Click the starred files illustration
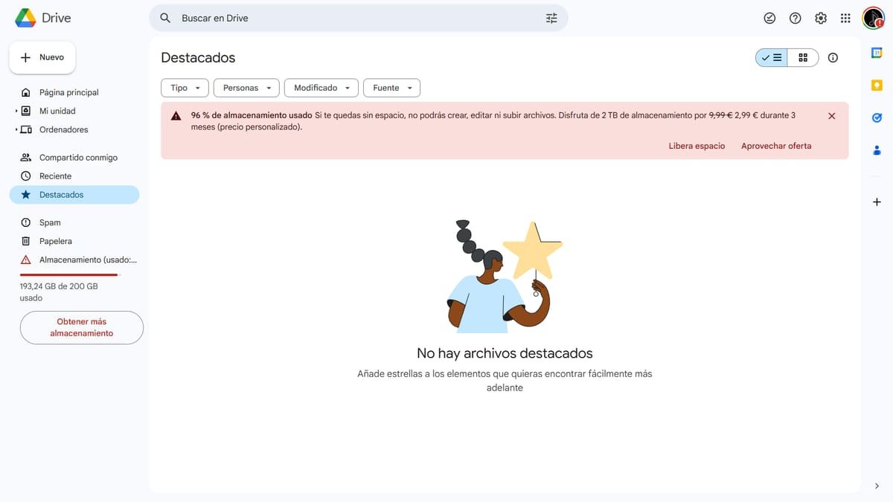This screenshot has width=893, height=502. [505, 276]
